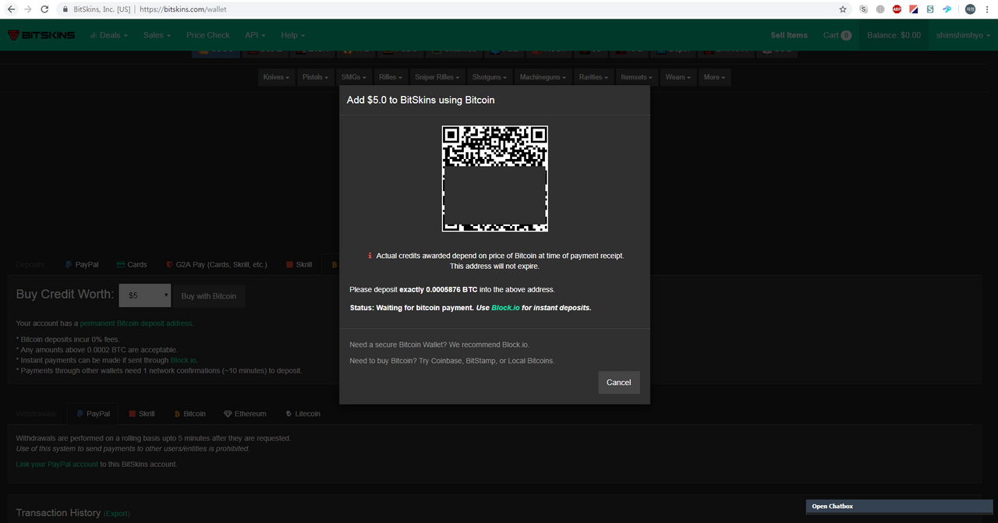Expand the Itemsets filter dropdown
998x523 pixels.
(x=637, y=77)
